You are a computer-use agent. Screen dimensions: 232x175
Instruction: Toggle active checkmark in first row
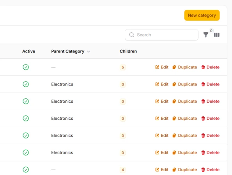click(x=26, y=67)
